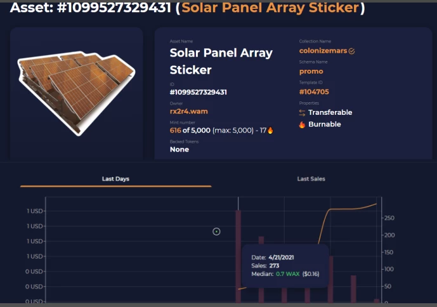The image size is (437, 307).
Task: Switch to the Last Sales tab
Action: tap(311, 179)
